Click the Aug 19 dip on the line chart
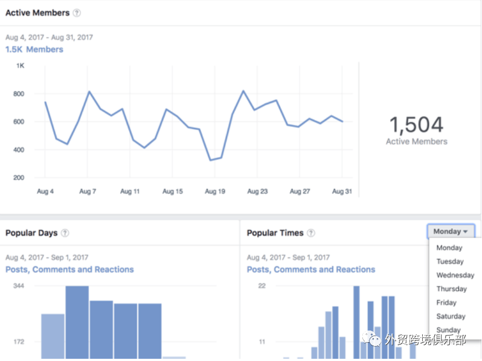This screenshot has width=482, height=361. pyautogui.click(x=213, y=159)
